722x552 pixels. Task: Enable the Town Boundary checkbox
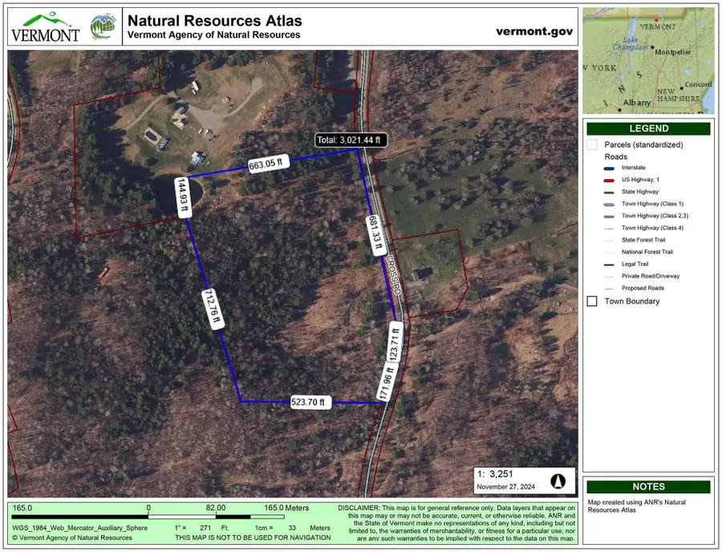(591, 301)
